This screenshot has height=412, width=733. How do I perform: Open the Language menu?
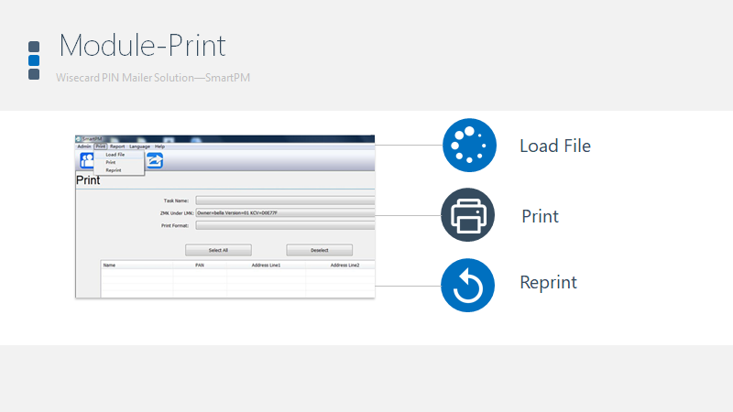point(139,146)
